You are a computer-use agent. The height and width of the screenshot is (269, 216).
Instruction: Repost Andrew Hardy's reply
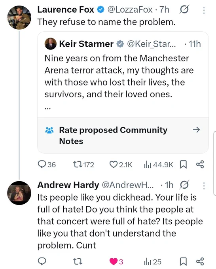(x=78, y=261)
